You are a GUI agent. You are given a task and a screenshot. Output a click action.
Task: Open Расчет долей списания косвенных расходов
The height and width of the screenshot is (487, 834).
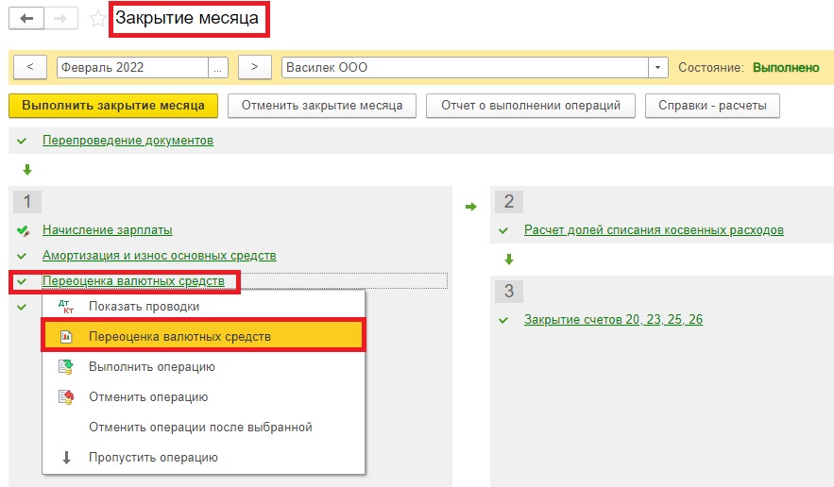tap(654, 229)
